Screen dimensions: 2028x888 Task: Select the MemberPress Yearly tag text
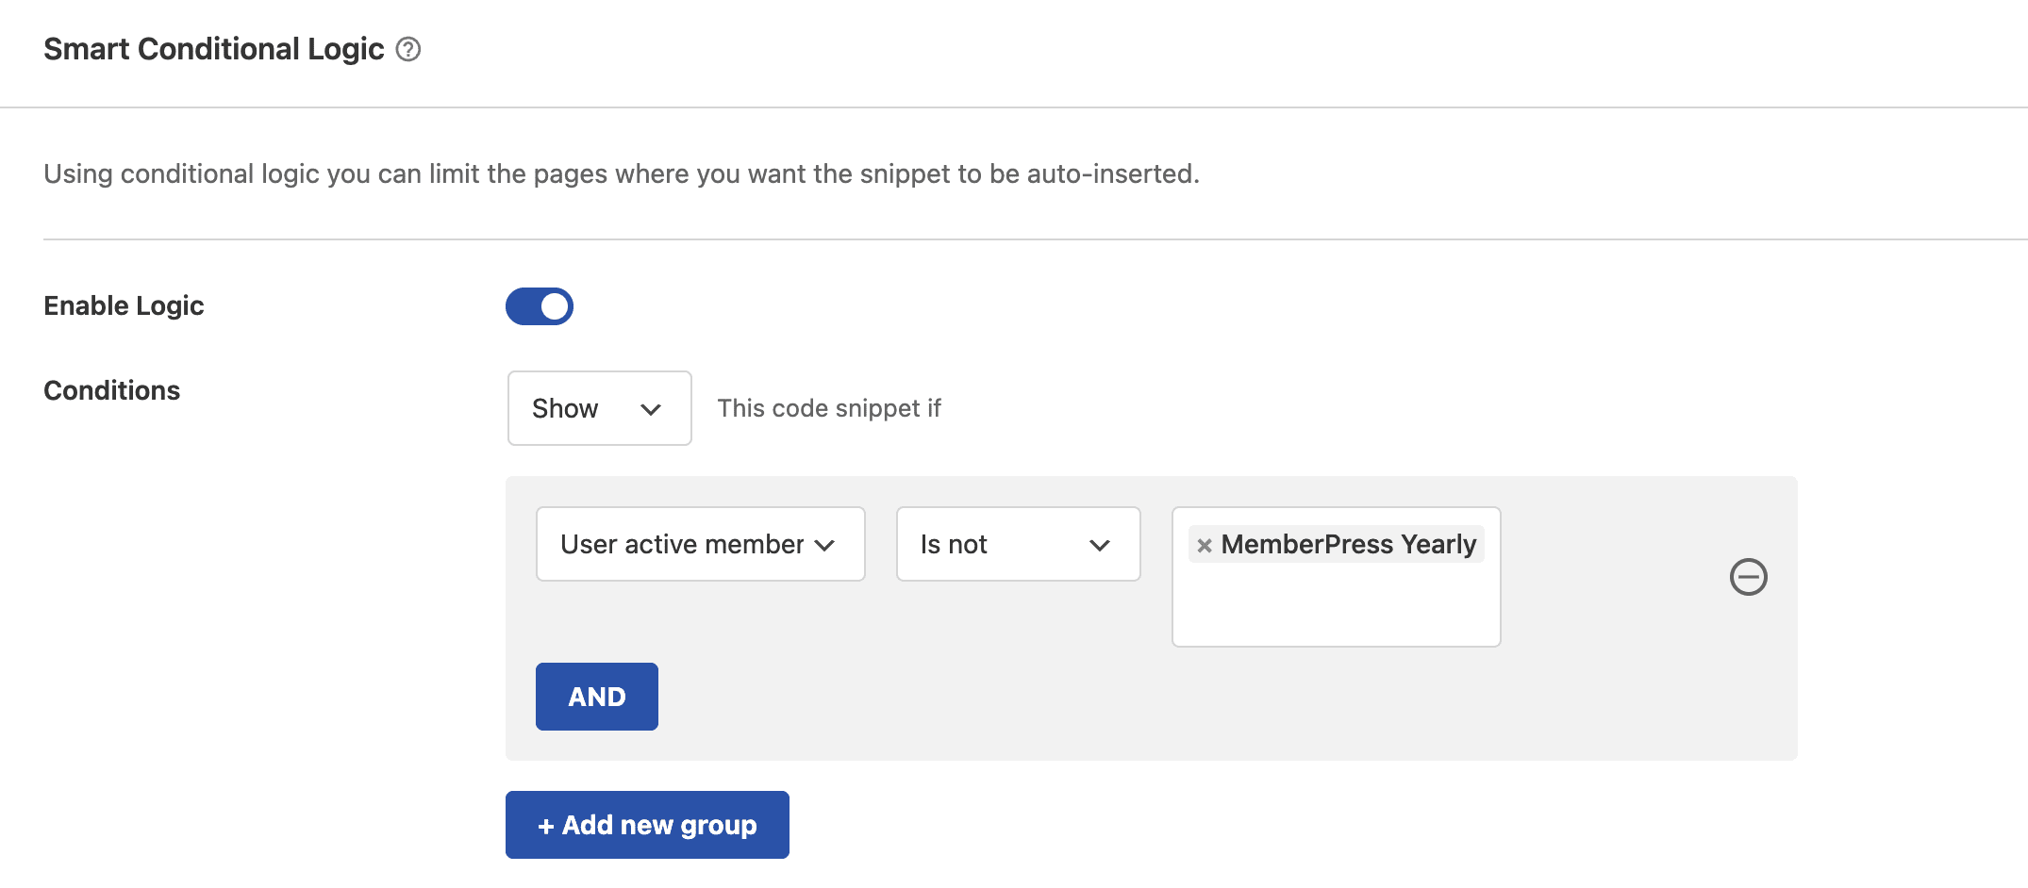coord(1348,544)
